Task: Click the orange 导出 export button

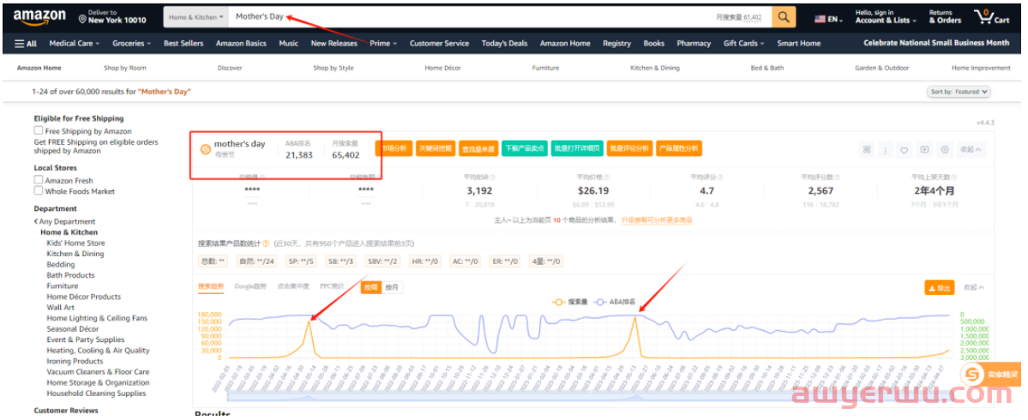Action: point(940,288)
